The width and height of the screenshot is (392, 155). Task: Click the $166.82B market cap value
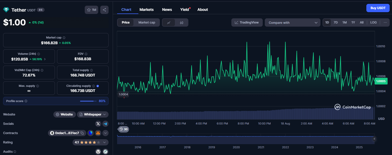[49, 43]
